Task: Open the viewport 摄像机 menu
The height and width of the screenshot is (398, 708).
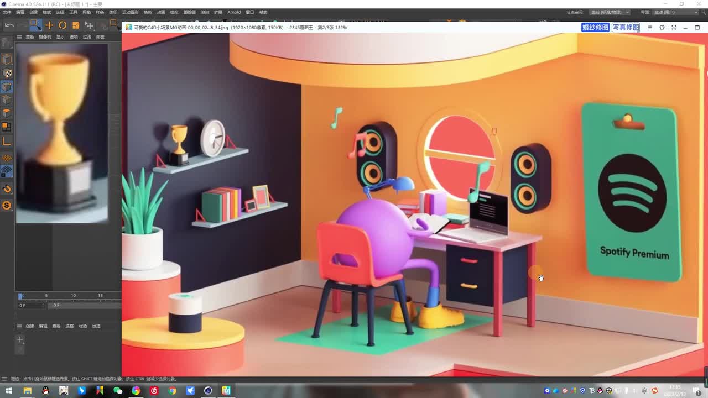Action: pyautogui.click(x=45, y=37)
